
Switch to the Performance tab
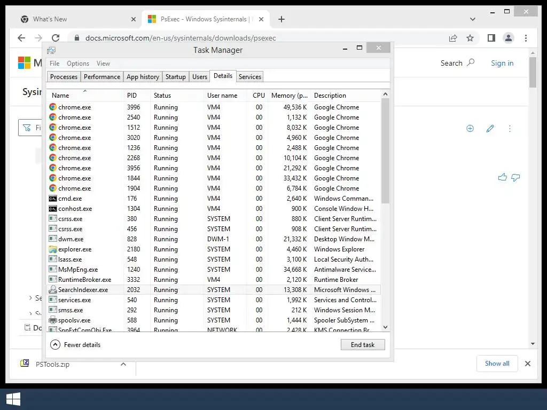coord(102,77)
